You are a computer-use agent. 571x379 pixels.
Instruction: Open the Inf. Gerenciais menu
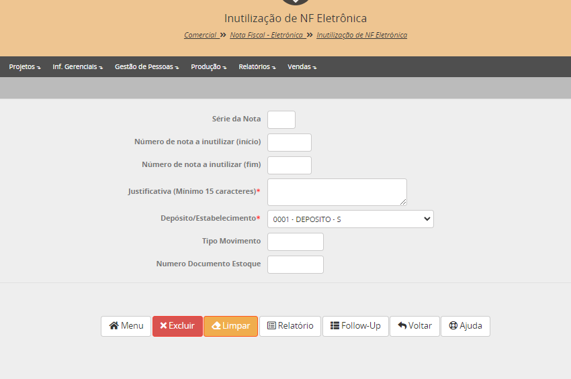(x=77, y=67)
